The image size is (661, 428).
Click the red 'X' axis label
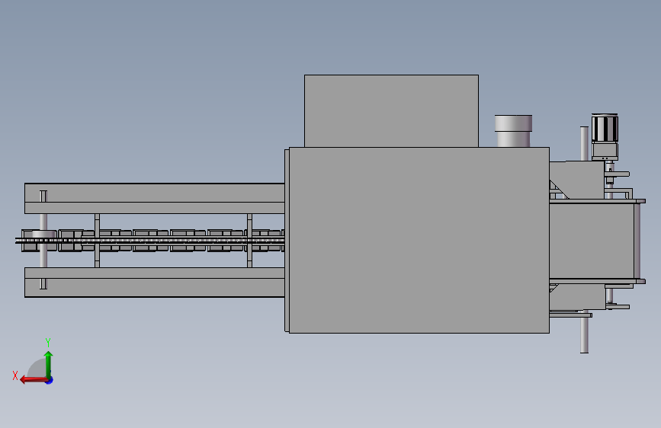click(x=15, y=375)
